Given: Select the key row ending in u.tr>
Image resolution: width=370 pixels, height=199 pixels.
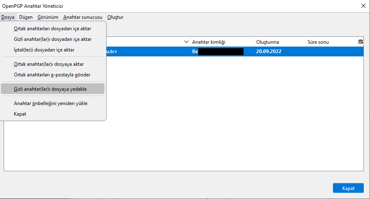Looking at the screenshot, I should pos(235,51).
